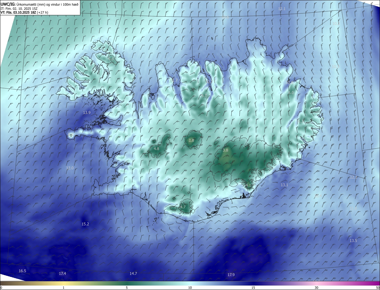This screenshot has height=290, width=380.
Task: Click the 13.5 value in the southeast corner
Action: 353,240
